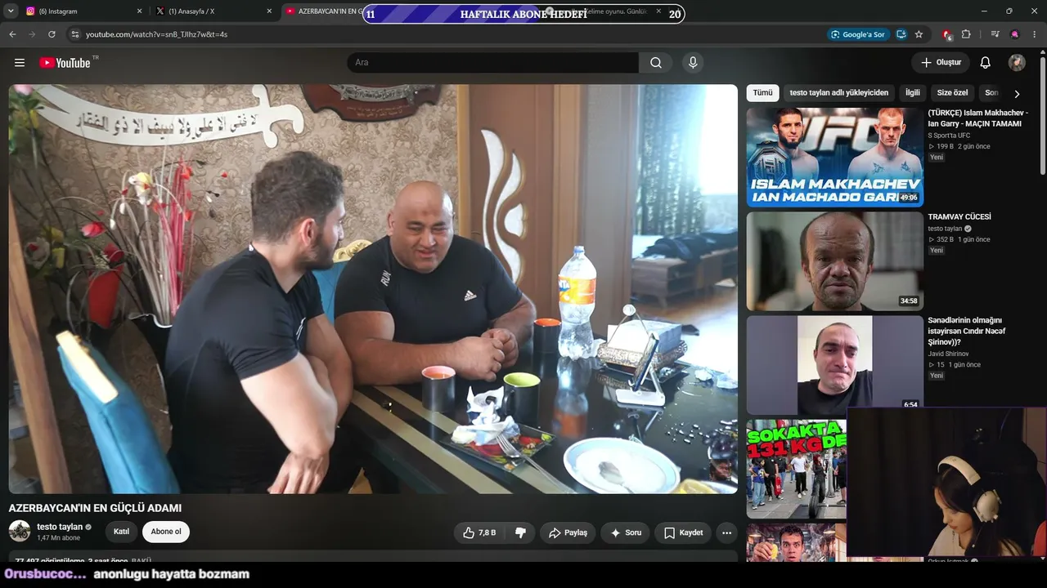Click the Katıl join button
Image resolution: width=1047 pixels, height=588 pixels.
pyautogui.click(x=121, y=532)
